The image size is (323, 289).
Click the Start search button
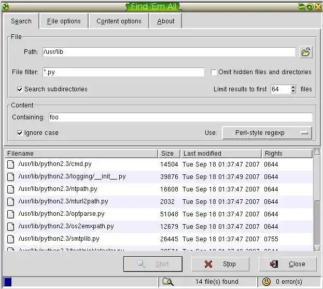click(x=153, y=264)
